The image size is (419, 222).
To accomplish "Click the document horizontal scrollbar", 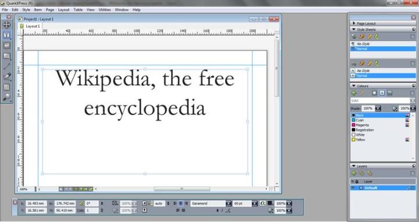I will (x=182, y=189).
